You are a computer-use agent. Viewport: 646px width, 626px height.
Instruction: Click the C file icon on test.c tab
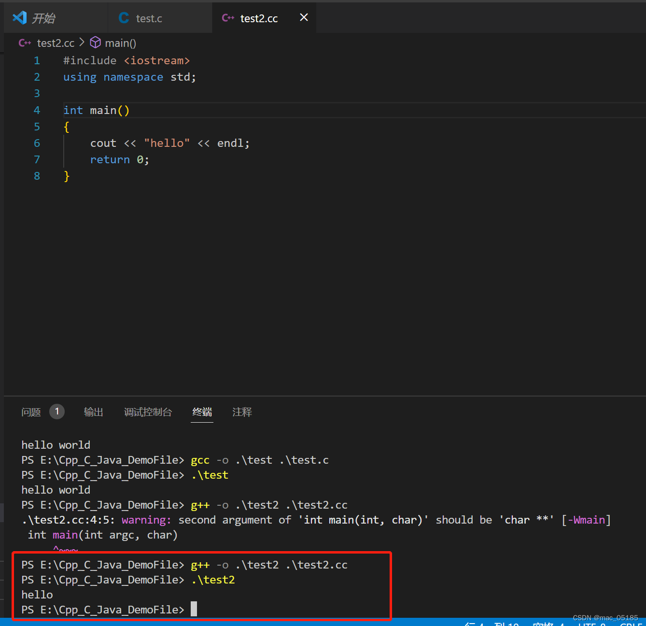coord(124,18)
